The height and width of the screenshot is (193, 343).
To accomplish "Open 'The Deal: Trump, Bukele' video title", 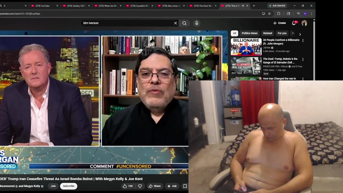I will coord(280,61).
